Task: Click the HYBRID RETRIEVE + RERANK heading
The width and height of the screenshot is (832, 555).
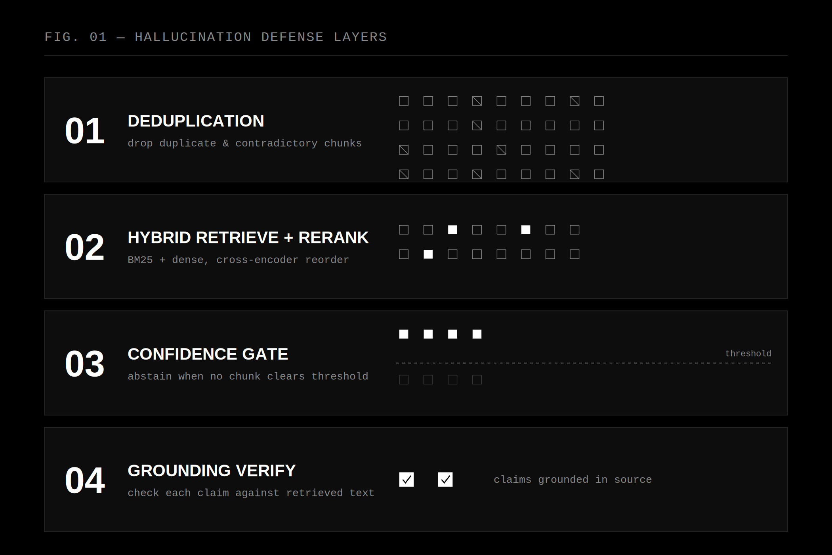Action: (248, 237)
